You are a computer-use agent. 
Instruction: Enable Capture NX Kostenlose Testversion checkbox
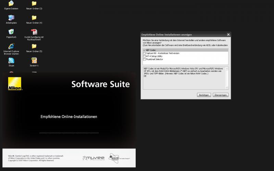[x=144, y=53]
